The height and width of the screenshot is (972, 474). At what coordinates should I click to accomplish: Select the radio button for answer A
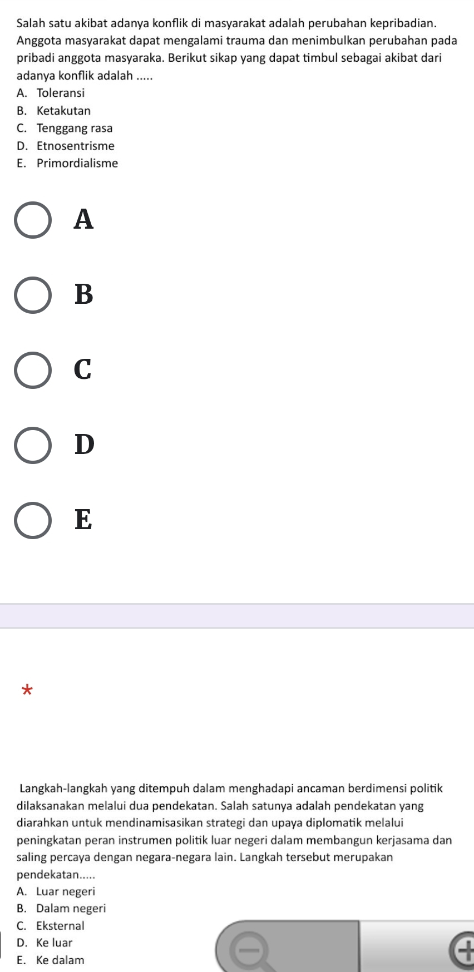(33, 220)
